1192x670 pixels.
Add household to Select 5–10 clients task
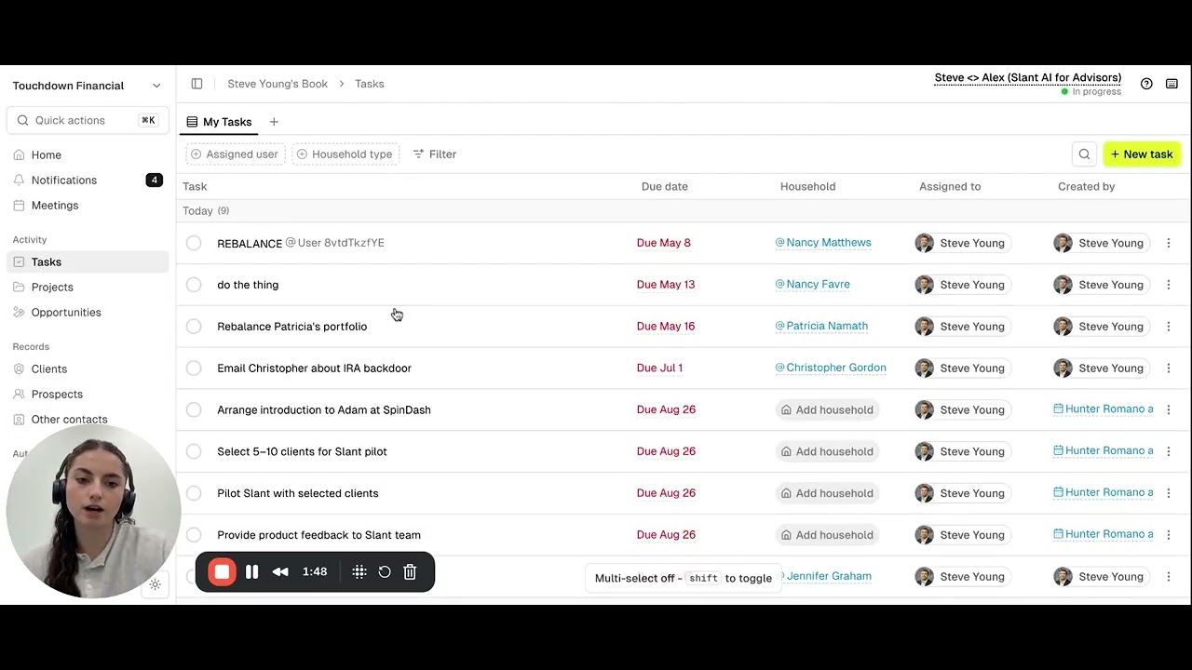point(827,451)
